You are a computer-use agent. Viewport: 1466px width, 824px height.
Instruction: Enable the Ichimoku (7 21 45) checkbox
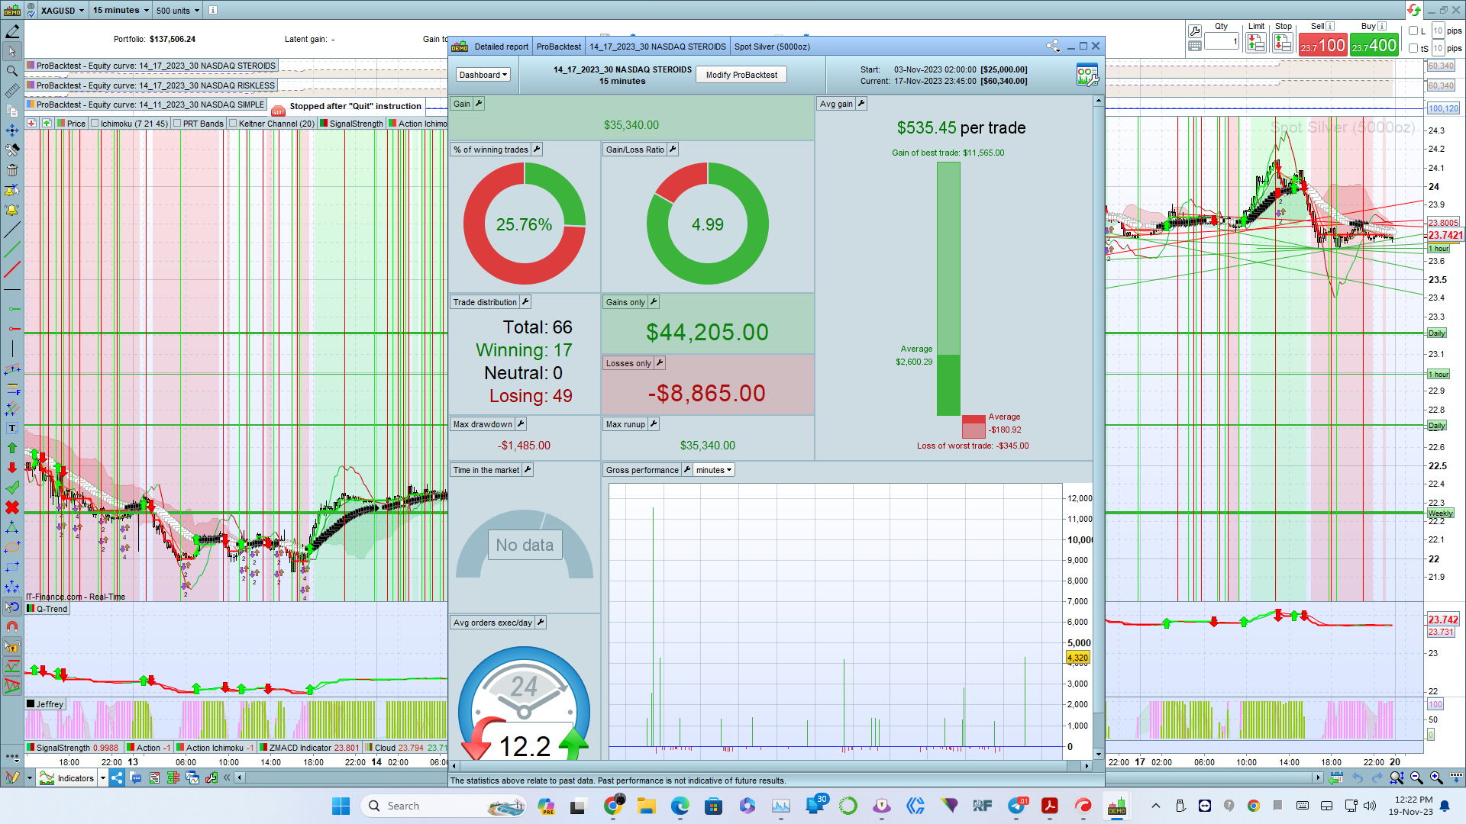click(95, 124)
